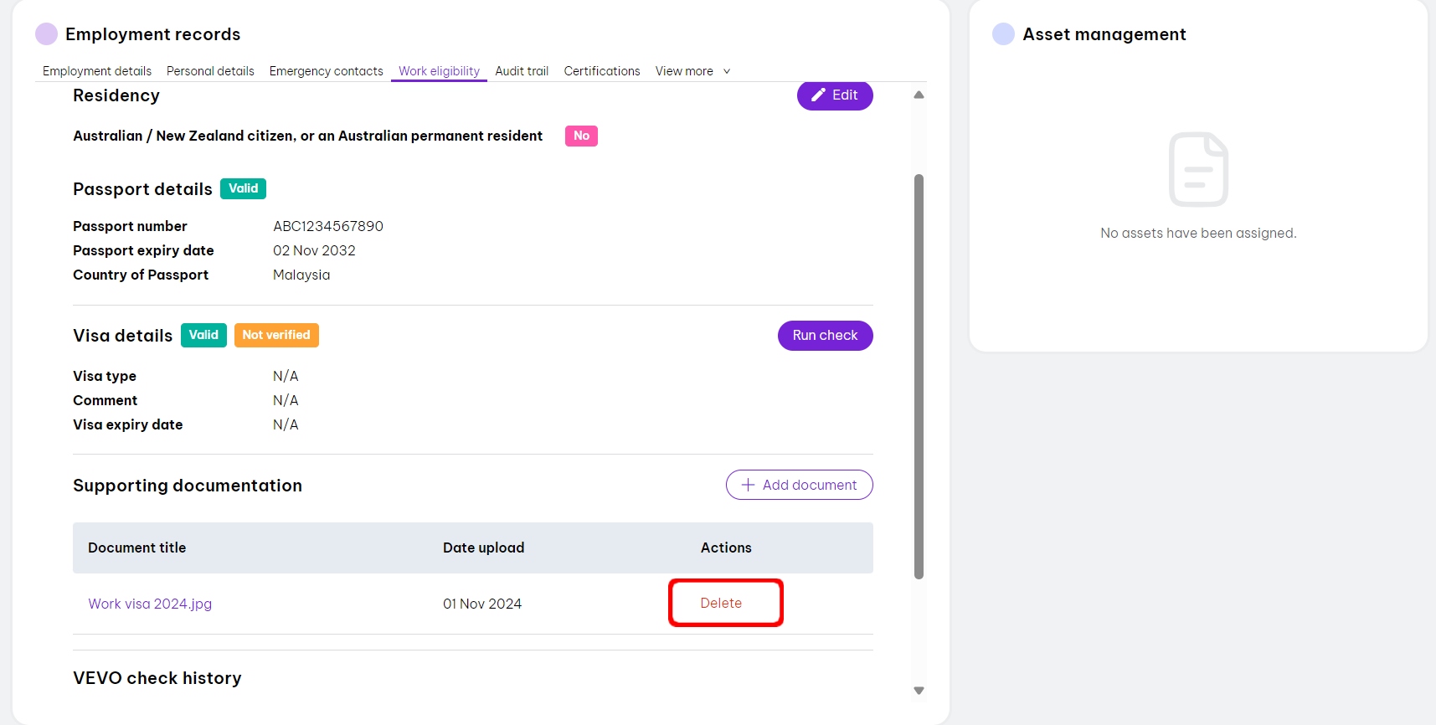Click the plus icon on Add document

click(748, 485)
